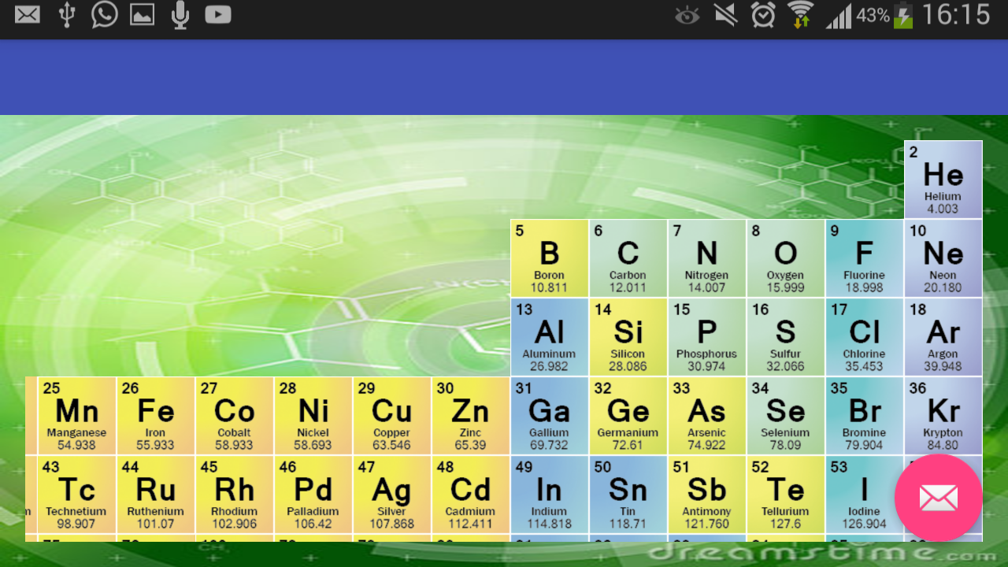The width and height of the screenshot is (1008, 567).
Task: Tap the smart stay eye icon
Action: coord(687,15)
